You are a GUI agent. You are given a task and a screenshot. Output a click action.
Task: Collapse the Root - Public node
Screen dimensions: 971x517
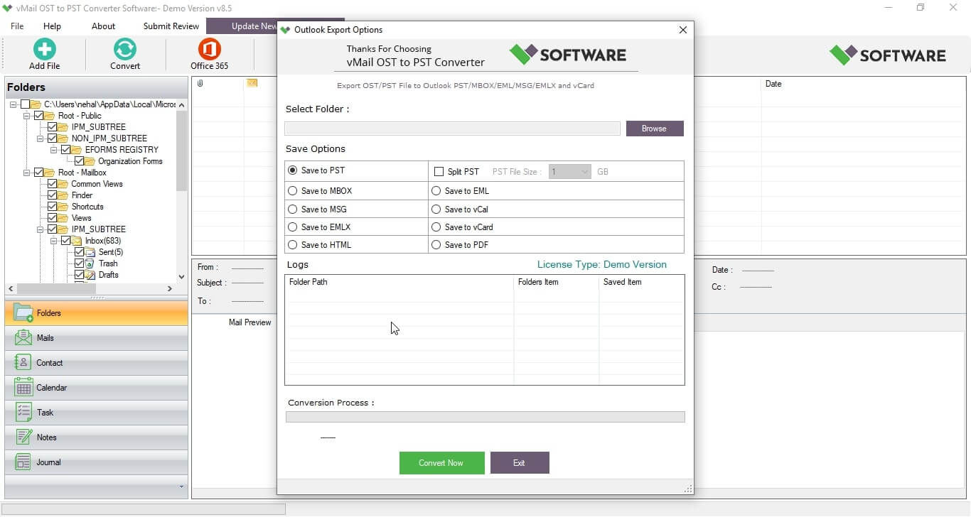pyautogui.click(x=27, y=116)
